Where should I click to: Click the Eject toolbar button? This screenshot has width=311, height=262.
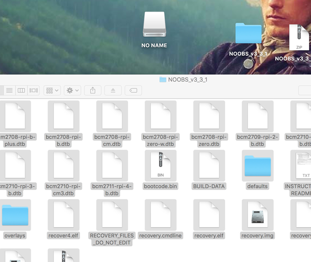pyautogui.click(x=113, y=90)
